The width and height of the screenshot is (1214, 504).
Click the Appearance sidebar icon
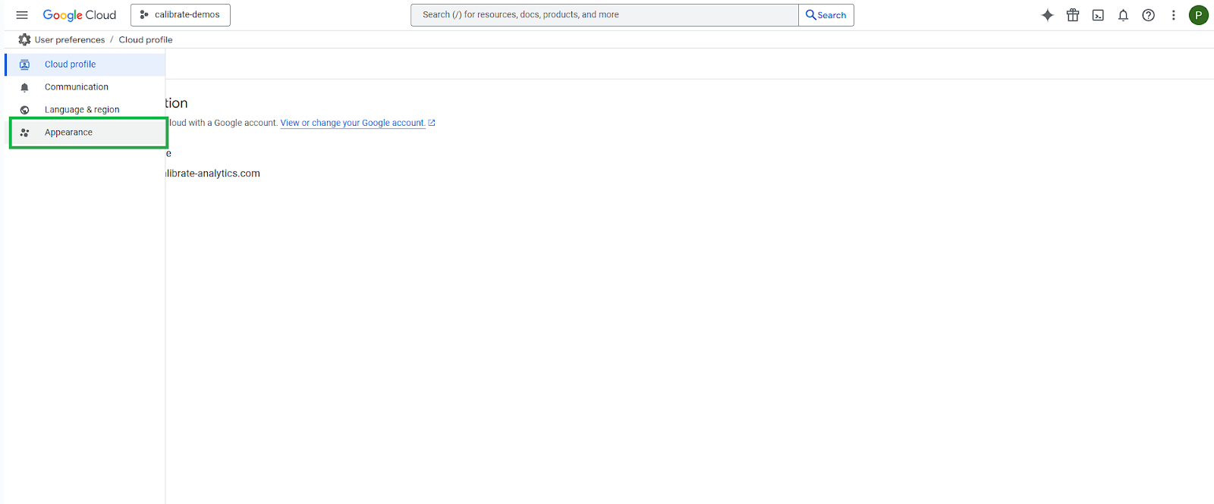pyautogui.click(x=24, y=133)
